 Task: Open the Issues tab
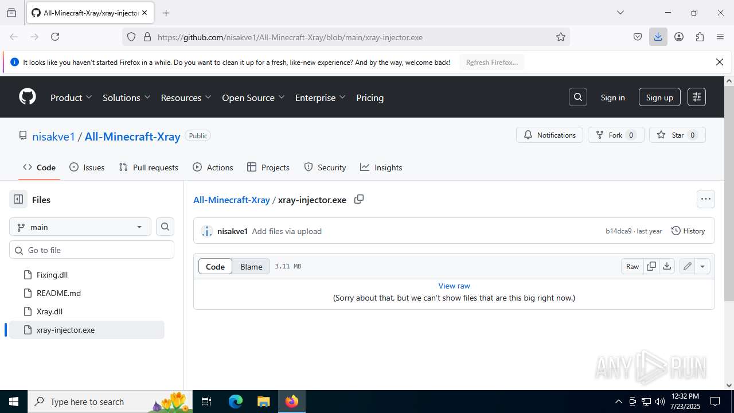[87, 167]
